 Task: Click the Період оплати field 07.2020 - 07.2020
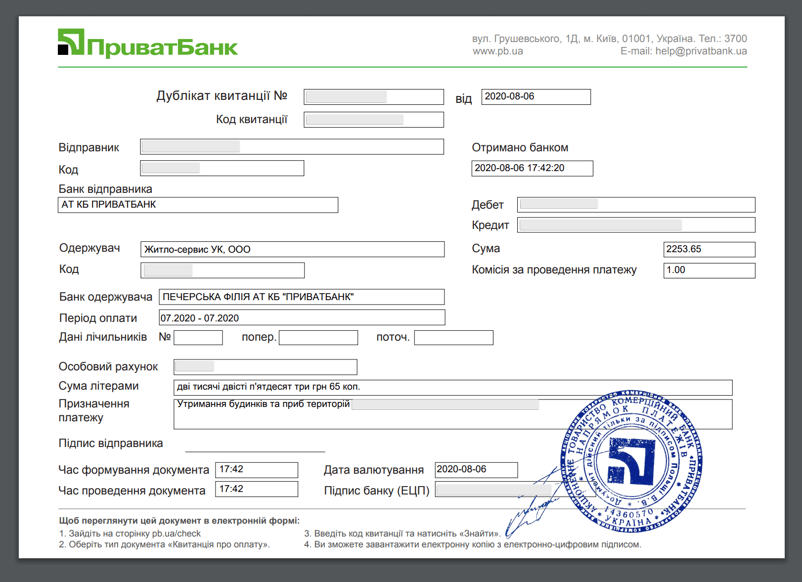coord(302,317)
